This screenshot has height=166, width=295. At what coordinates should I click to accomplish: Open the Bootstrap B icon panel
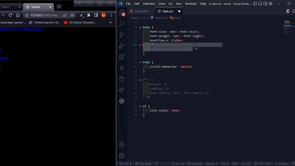tap(122, 68)
